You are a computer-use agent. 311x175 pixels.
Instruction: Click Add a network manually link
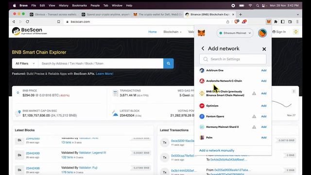[x=217, y=150]
